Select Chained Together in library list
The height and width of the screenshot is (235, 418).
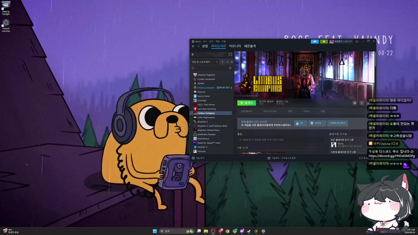coord(212,75)
